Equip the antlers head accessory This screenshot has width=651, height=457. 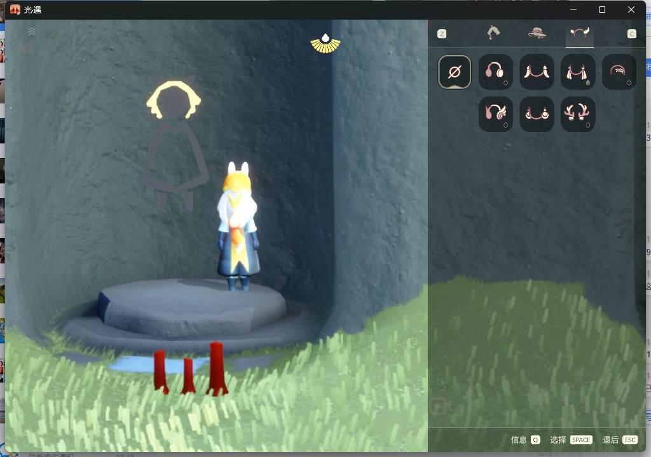(x=577, y=114)
